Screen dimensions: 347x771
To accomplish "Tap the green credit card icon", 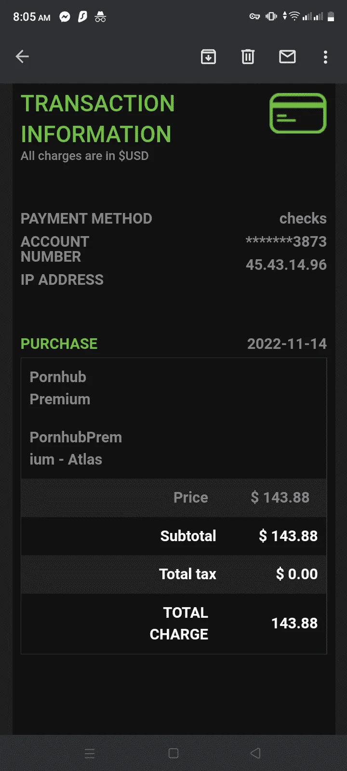I will click(x=298, y=113).
